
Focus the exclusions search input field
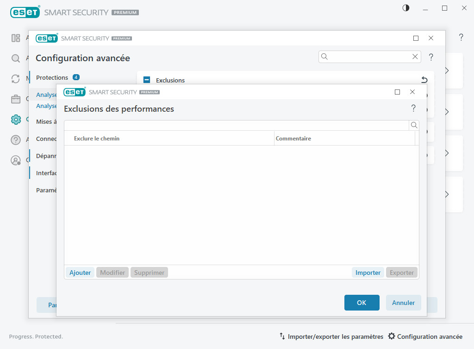[x=236, y=125]
